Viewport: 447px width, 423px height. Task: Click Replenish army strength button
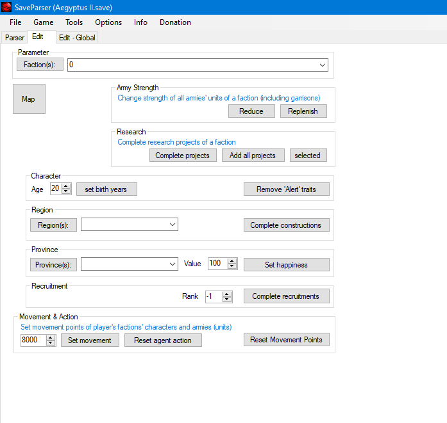click(x=303, y=111)
